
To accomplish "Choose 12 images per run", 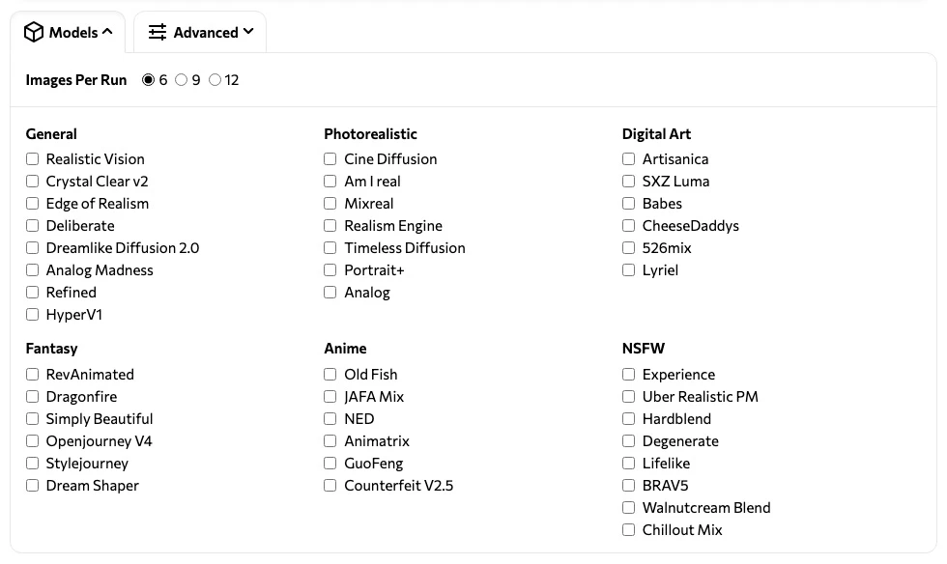I will 215,80.
